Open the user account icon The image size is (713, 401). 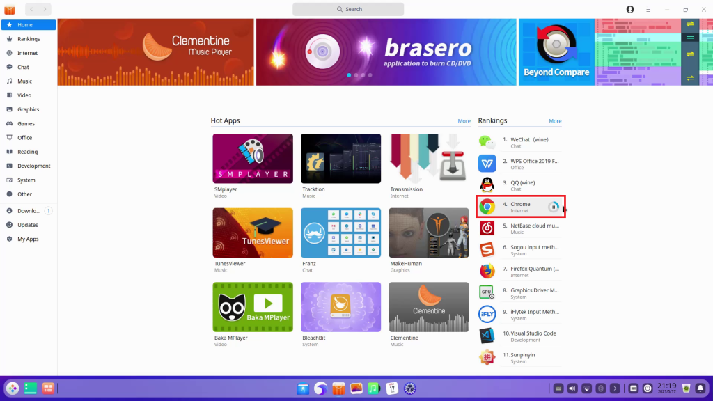point(629,9)
